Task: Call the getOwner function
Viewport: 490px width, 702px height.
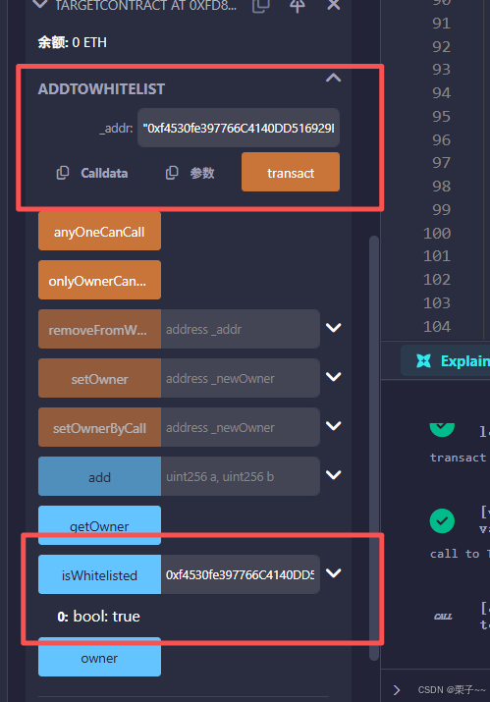Action: [x=99, y=525]
